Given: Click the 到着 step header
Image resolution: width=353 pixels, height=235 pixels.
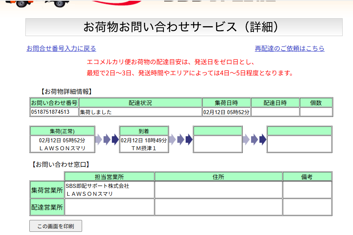Looking at the screenshot, I should [144, 131].
